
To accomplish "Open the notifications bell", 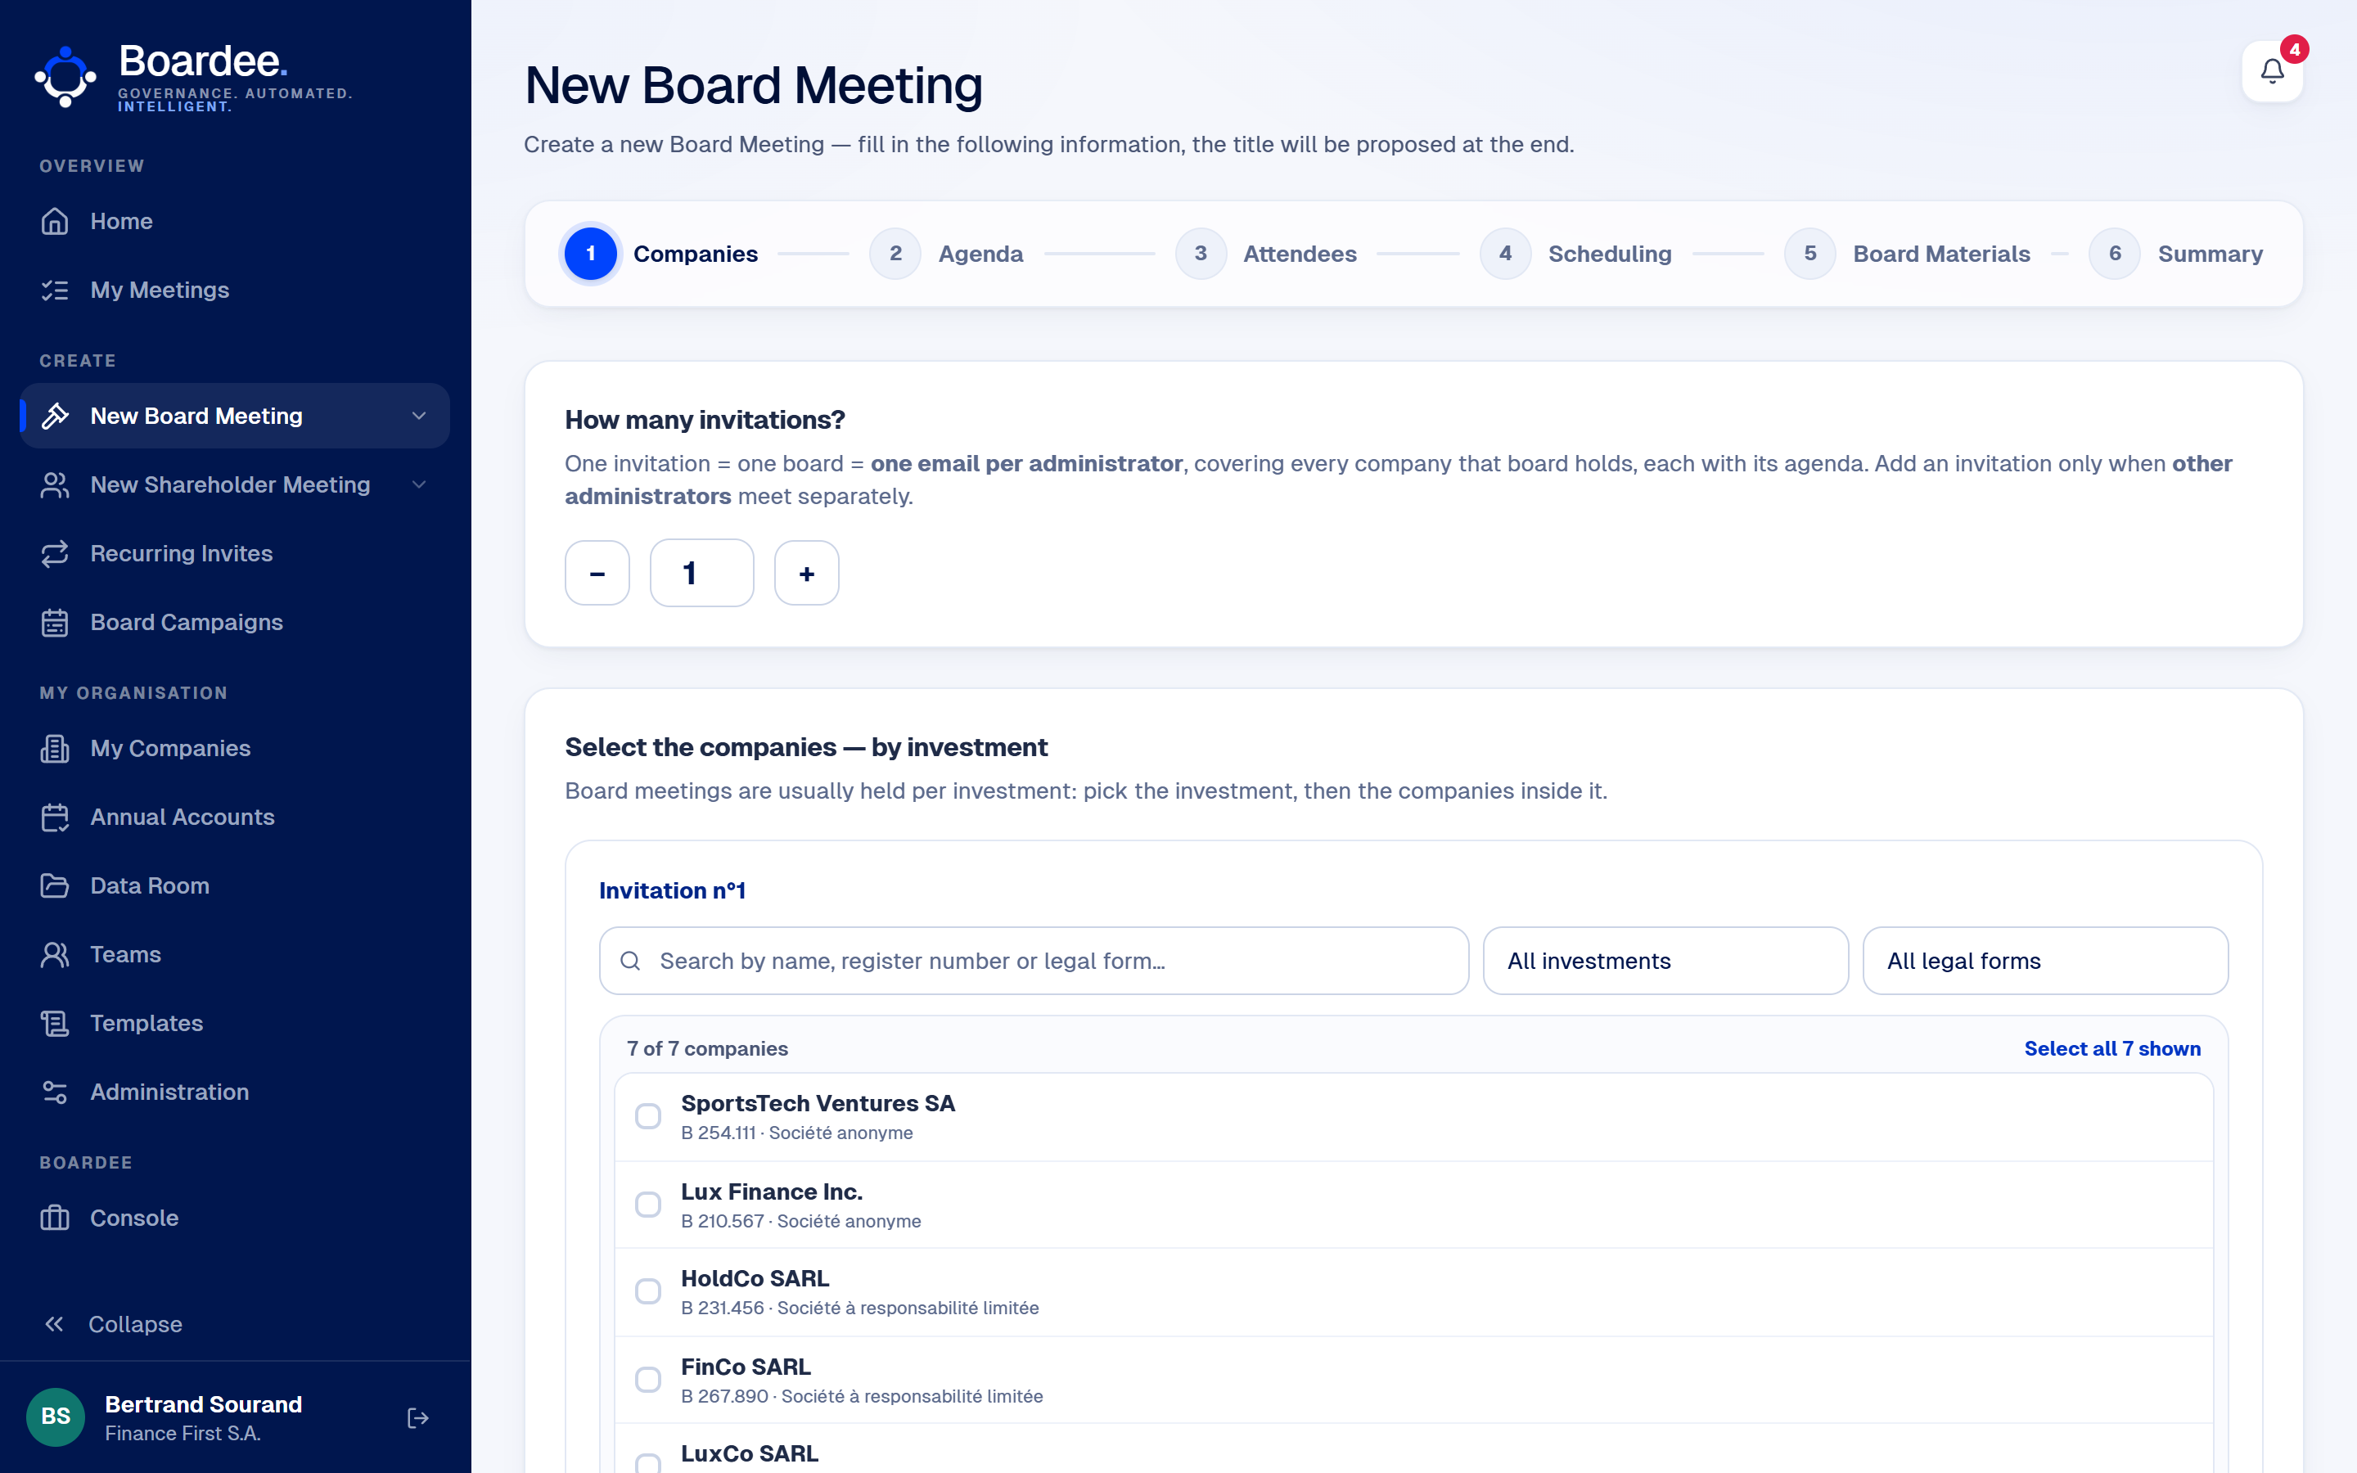I will click(2271, 71).
